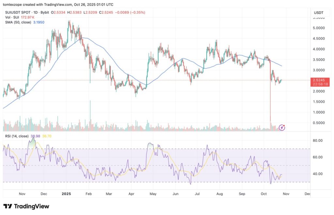This screenshot has height=215, width=334.
Task: Click the 2025 label on the time axis
Action: point(66,193)
